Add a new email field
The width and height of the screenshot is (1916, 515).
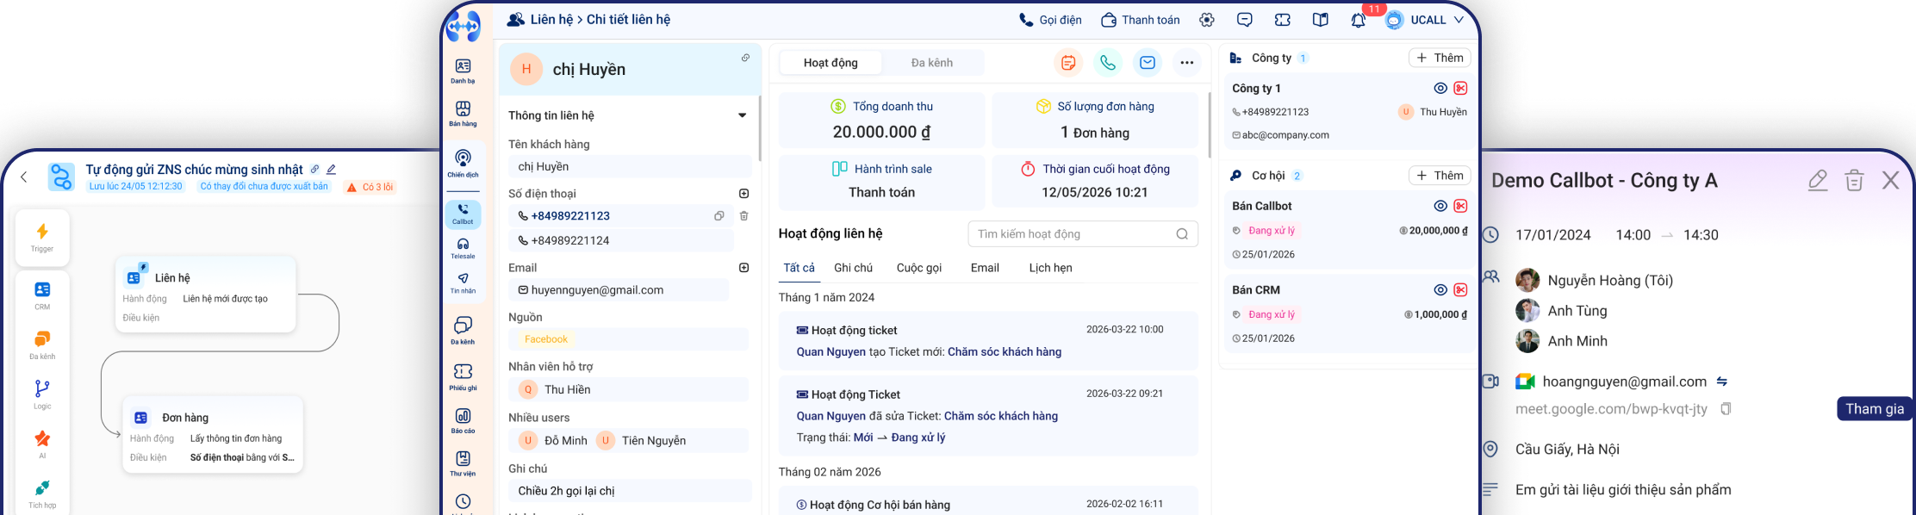[744, 268]
